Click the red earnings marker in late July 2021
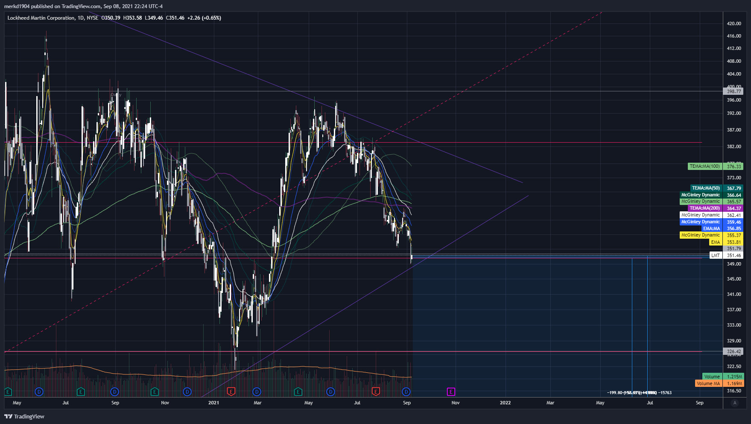This screenshot has height=424, width=751. coord(376,392)
